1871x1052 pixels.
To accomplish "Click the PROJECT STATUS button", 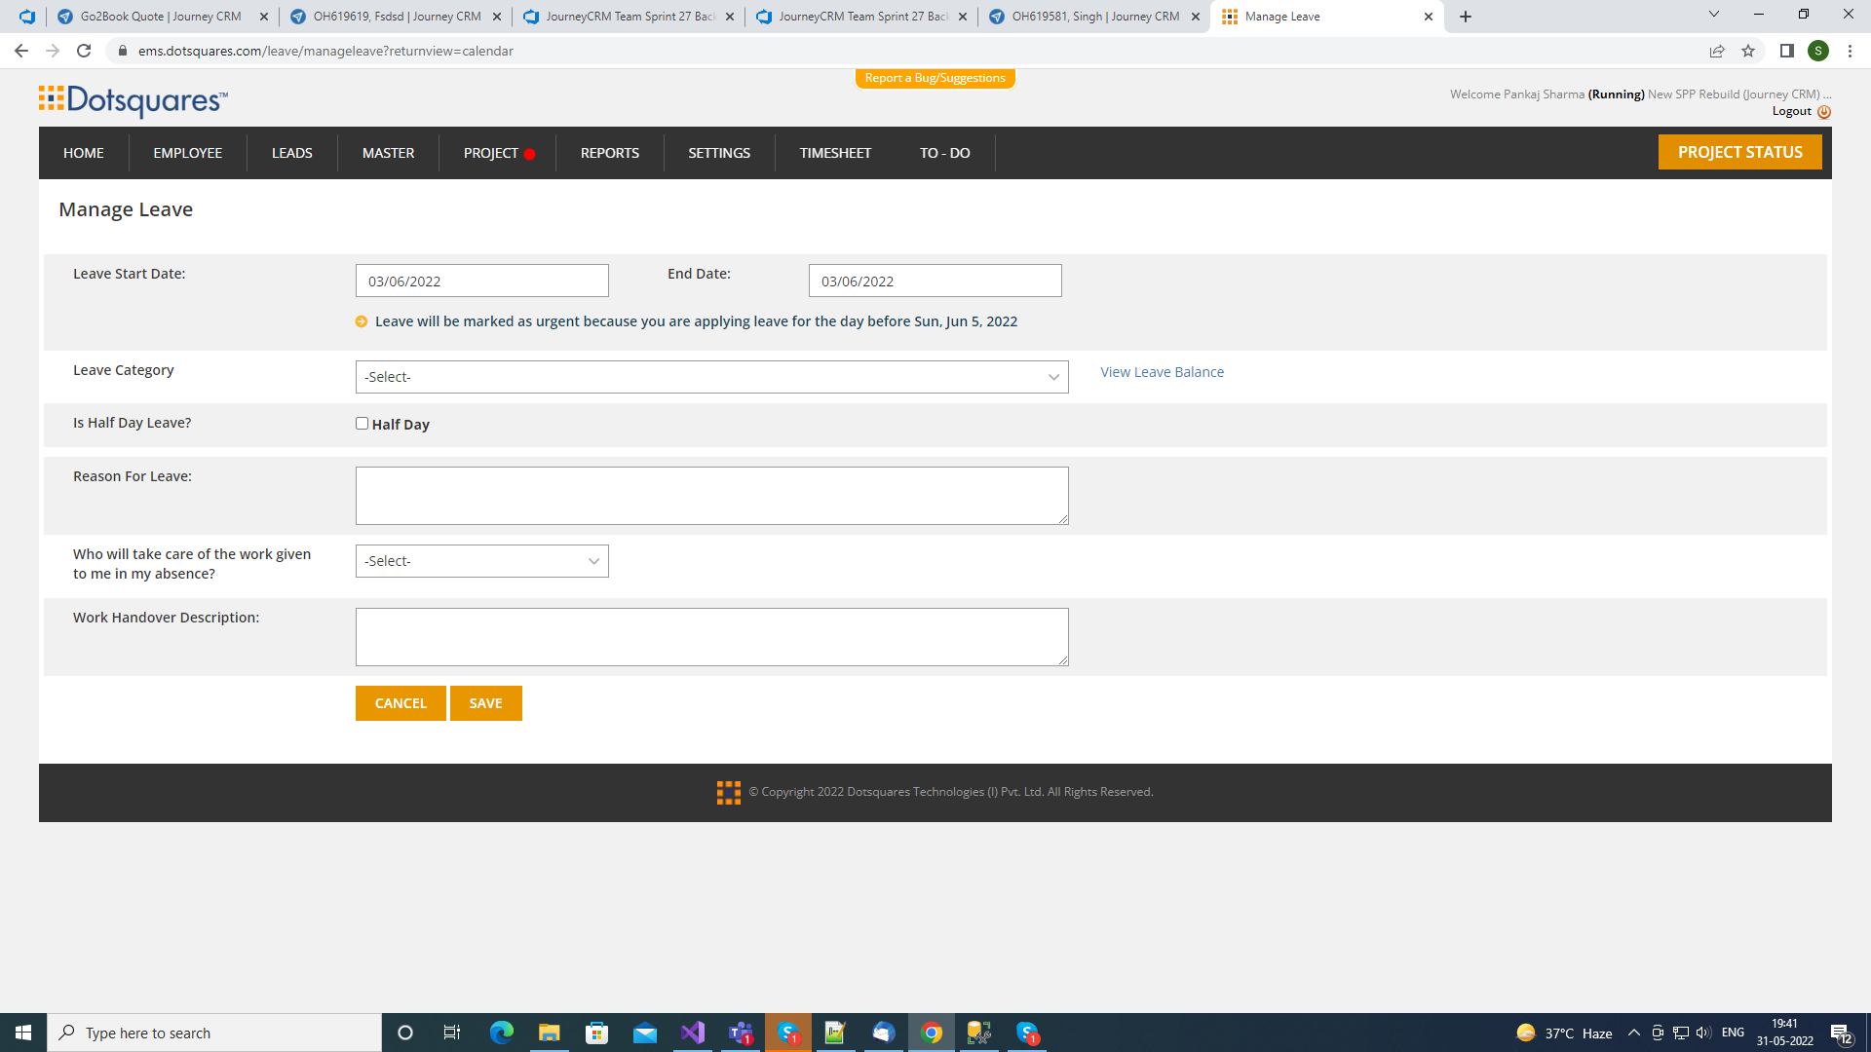I will point(1739,152).
